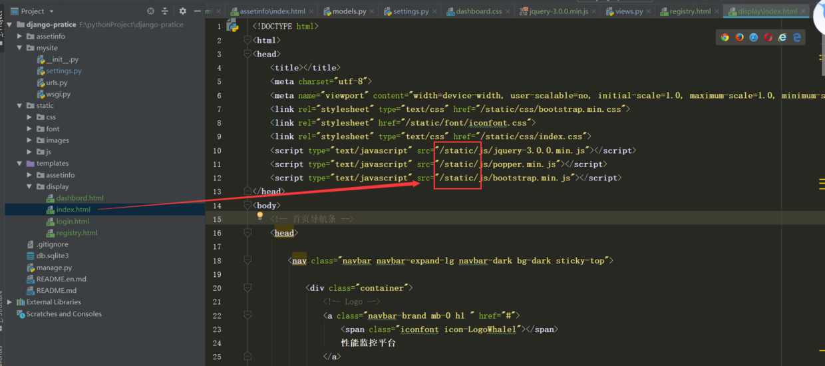825x366 pixels.
Task: Switch to models.py tab
Action: (x=349, y=11)
